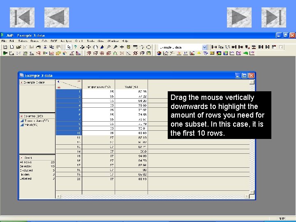Open the Window menu

(x=113, y=41)
